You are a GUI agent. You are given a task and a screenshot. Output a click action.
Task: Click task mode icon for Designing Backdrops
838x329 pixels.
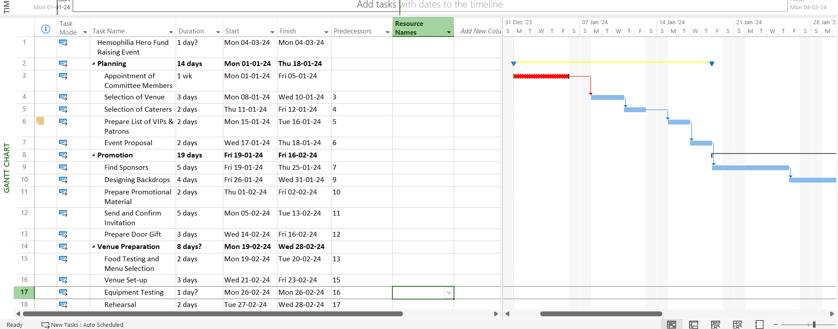click(x=63, y=180)
